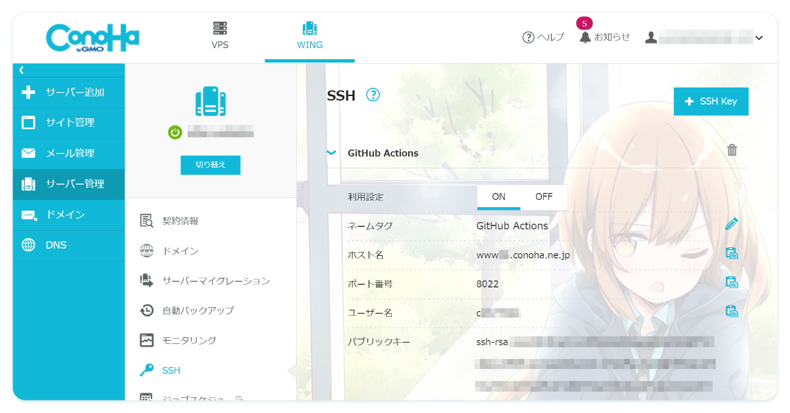Image resolution: width=790 pixels, height=413 pixels.
Task: Click the 切り替え button
Action: 211,165
